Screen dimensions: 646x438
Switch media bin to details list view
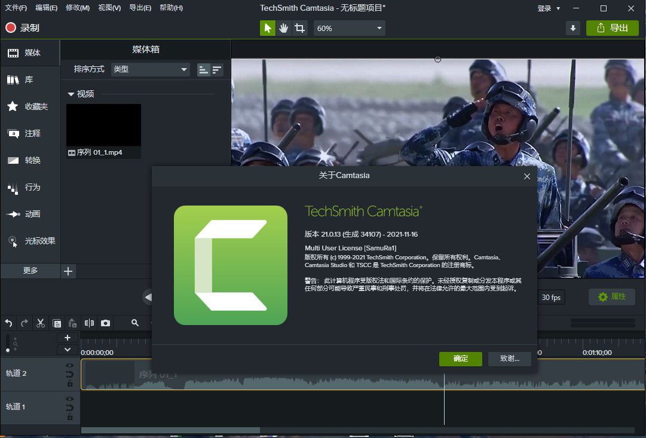(203, 70)
